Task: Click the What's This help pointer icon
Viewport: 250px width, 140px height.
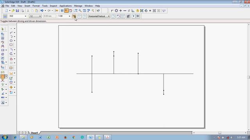Action: pos(98,10)
